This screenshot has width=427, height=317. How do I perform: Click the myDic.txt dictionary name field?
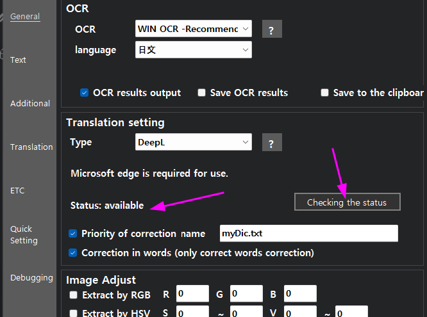point(308,234)
